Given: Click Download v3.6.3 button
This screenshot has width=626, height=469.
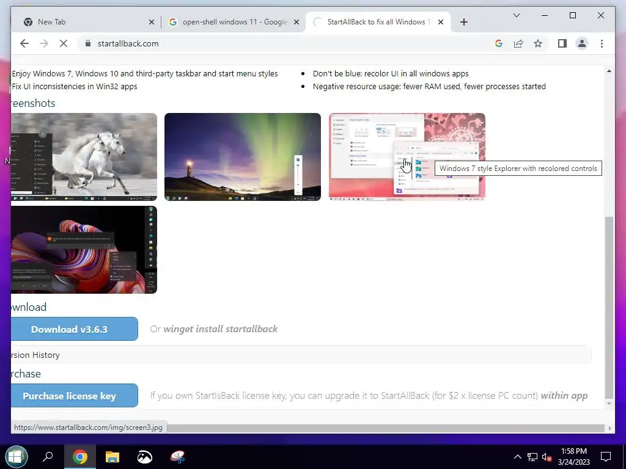Looking at the screenshot, I should pos(74,329).
